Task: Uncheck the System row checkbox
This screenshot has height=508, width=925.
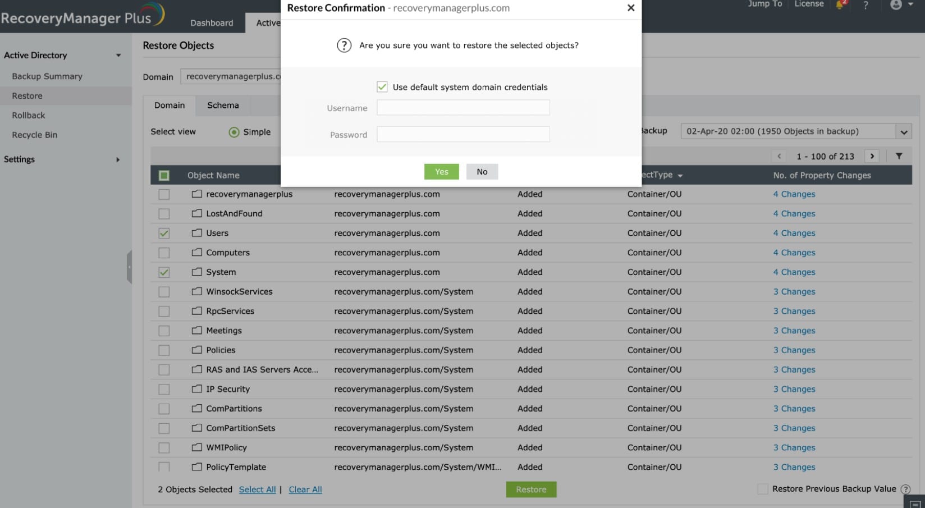Action: point(164,272)
